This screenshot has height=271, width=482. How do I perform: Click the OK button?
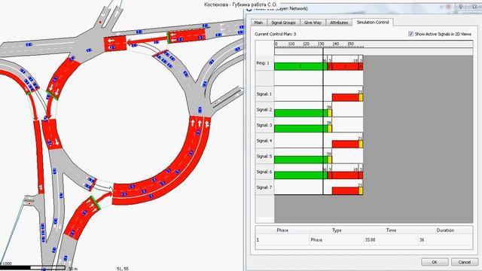pos(435,262)
